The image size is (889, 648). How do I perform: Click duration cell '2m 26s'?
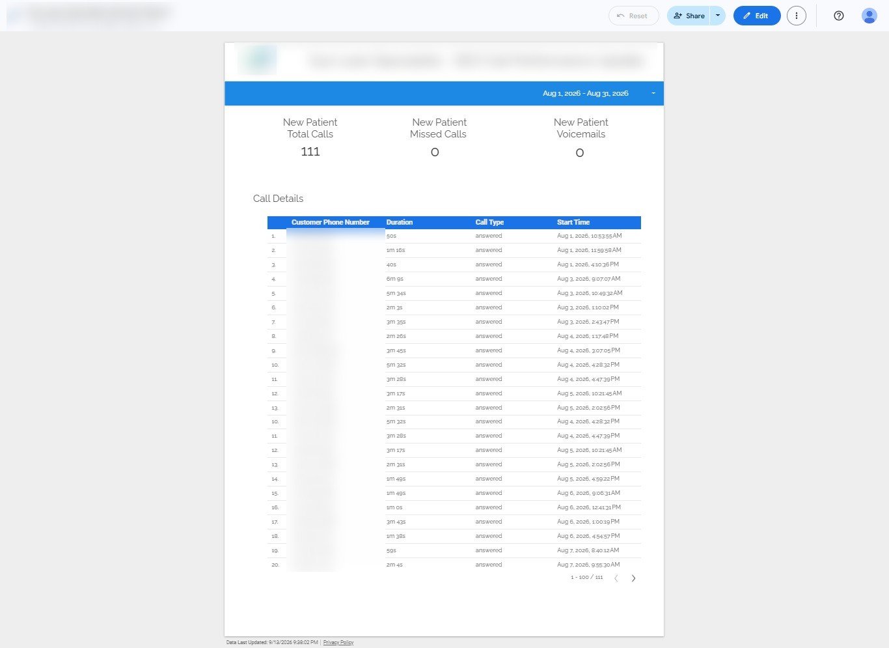click(x=396, y=336)
